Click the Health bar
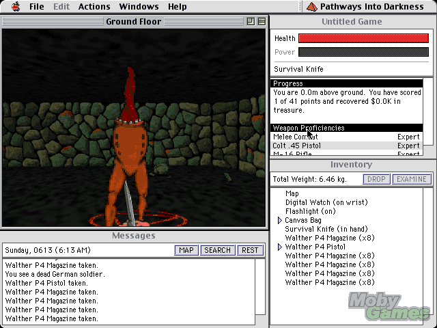437x328 pixels. pyautogui.click(x=363, y=38)
